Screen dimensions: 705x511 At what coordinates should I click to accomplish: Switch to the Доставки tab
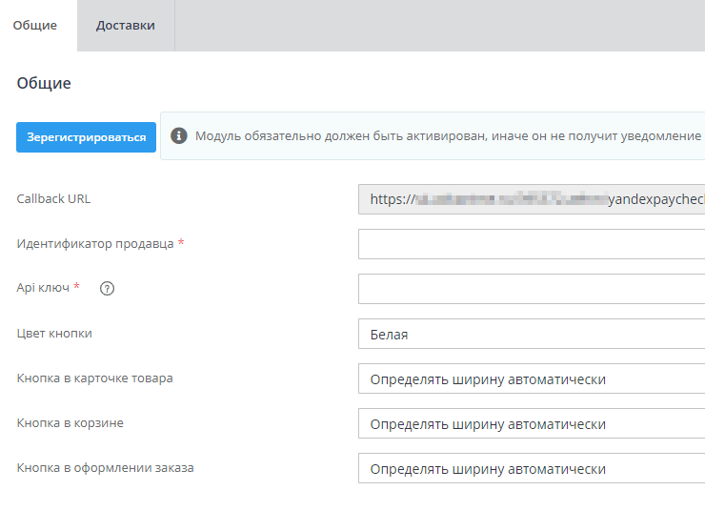[x=125, y=26]
